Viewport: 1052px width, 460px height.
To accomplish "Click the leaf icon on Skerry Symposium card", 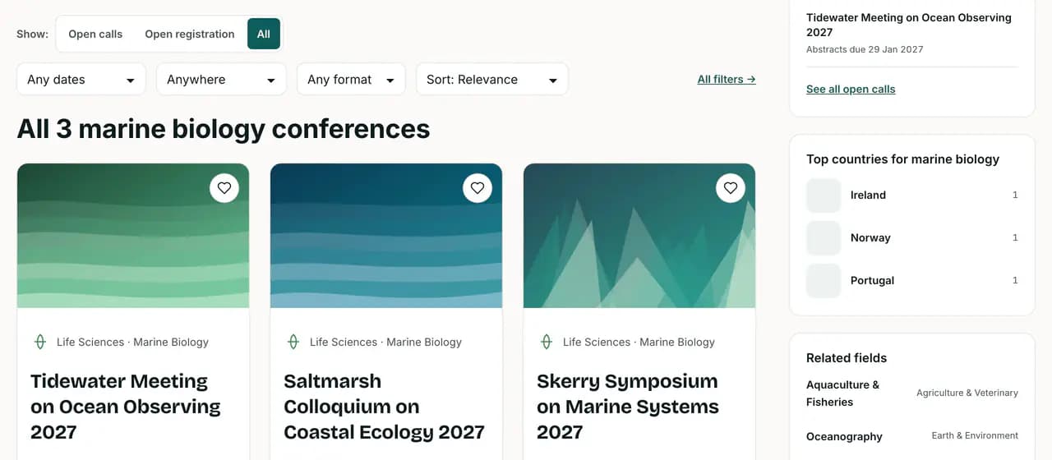I will point(546,342).
